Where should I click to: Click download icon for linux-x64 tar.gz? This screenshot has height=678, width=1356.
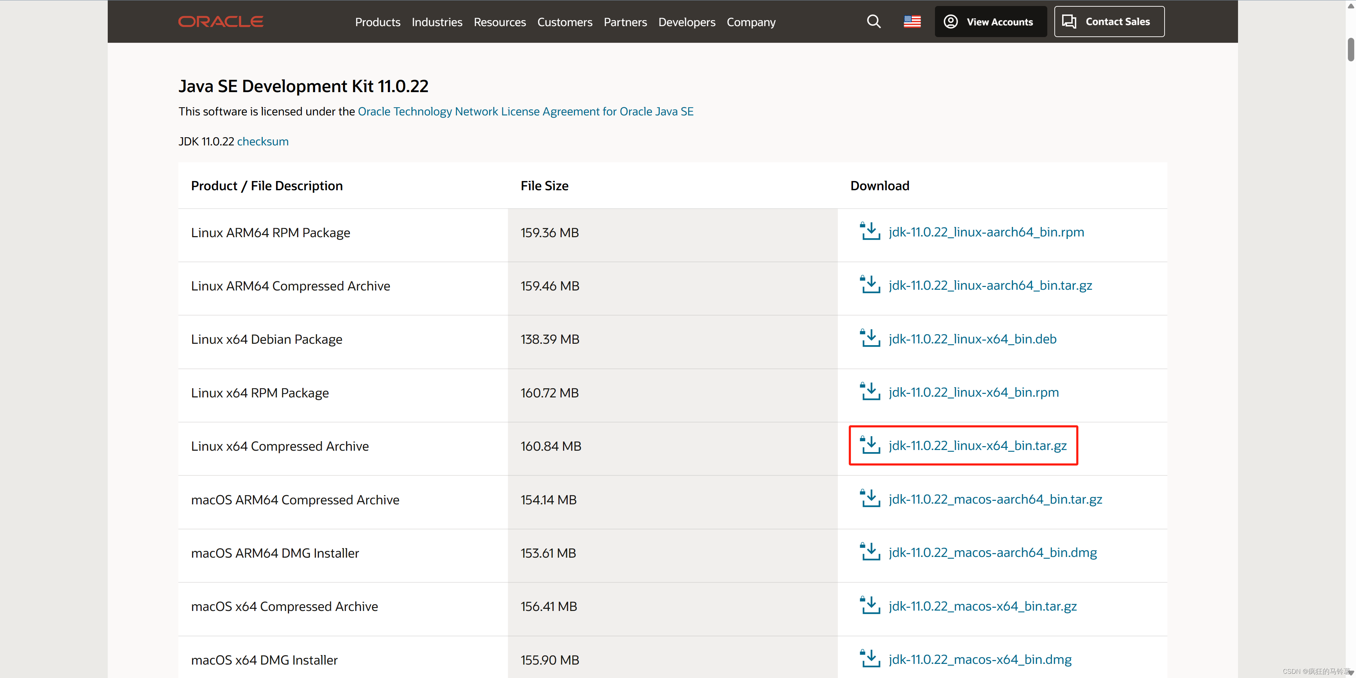click(870, 445)
